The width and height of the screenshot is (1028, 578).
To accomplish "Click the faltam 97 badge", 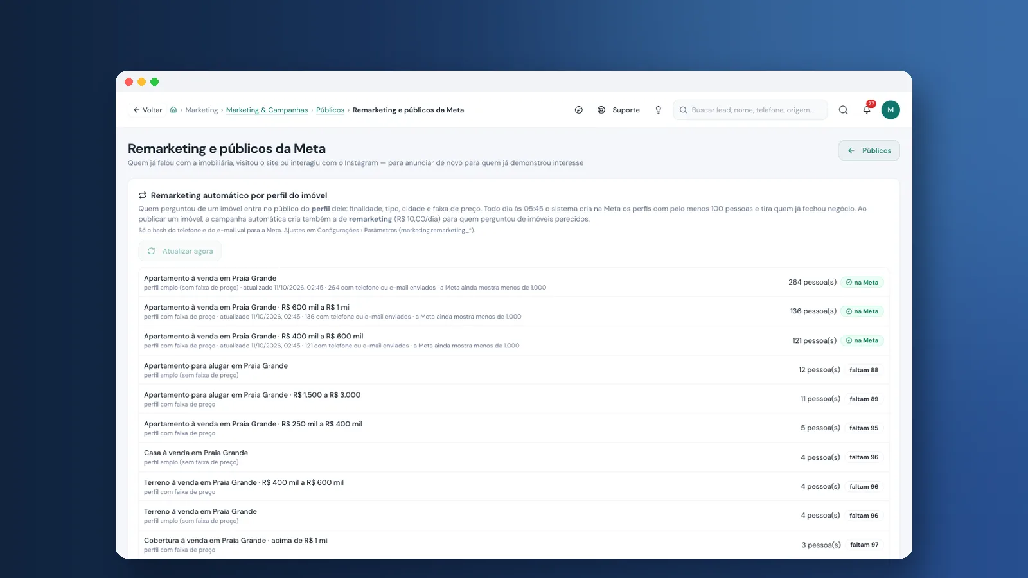I will 864,545.
